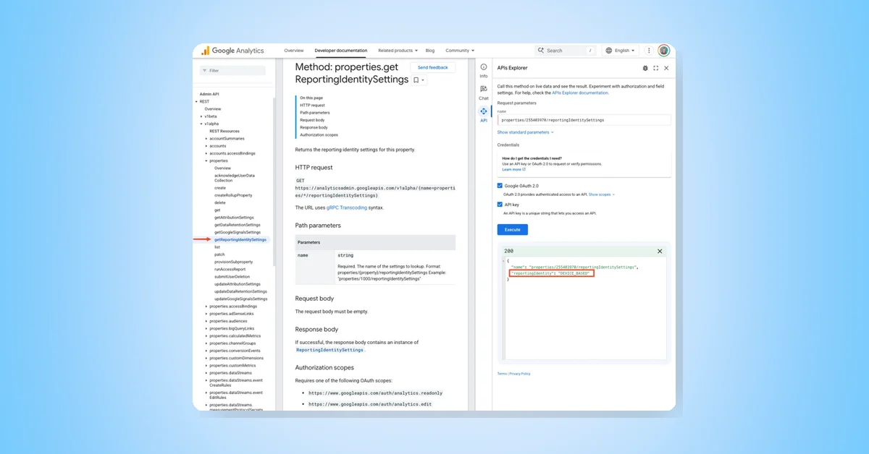Screen dimensions: 869x454
Task: Click the Google Analytics logo
Action: pyautogui.click(x=232, y=51)
